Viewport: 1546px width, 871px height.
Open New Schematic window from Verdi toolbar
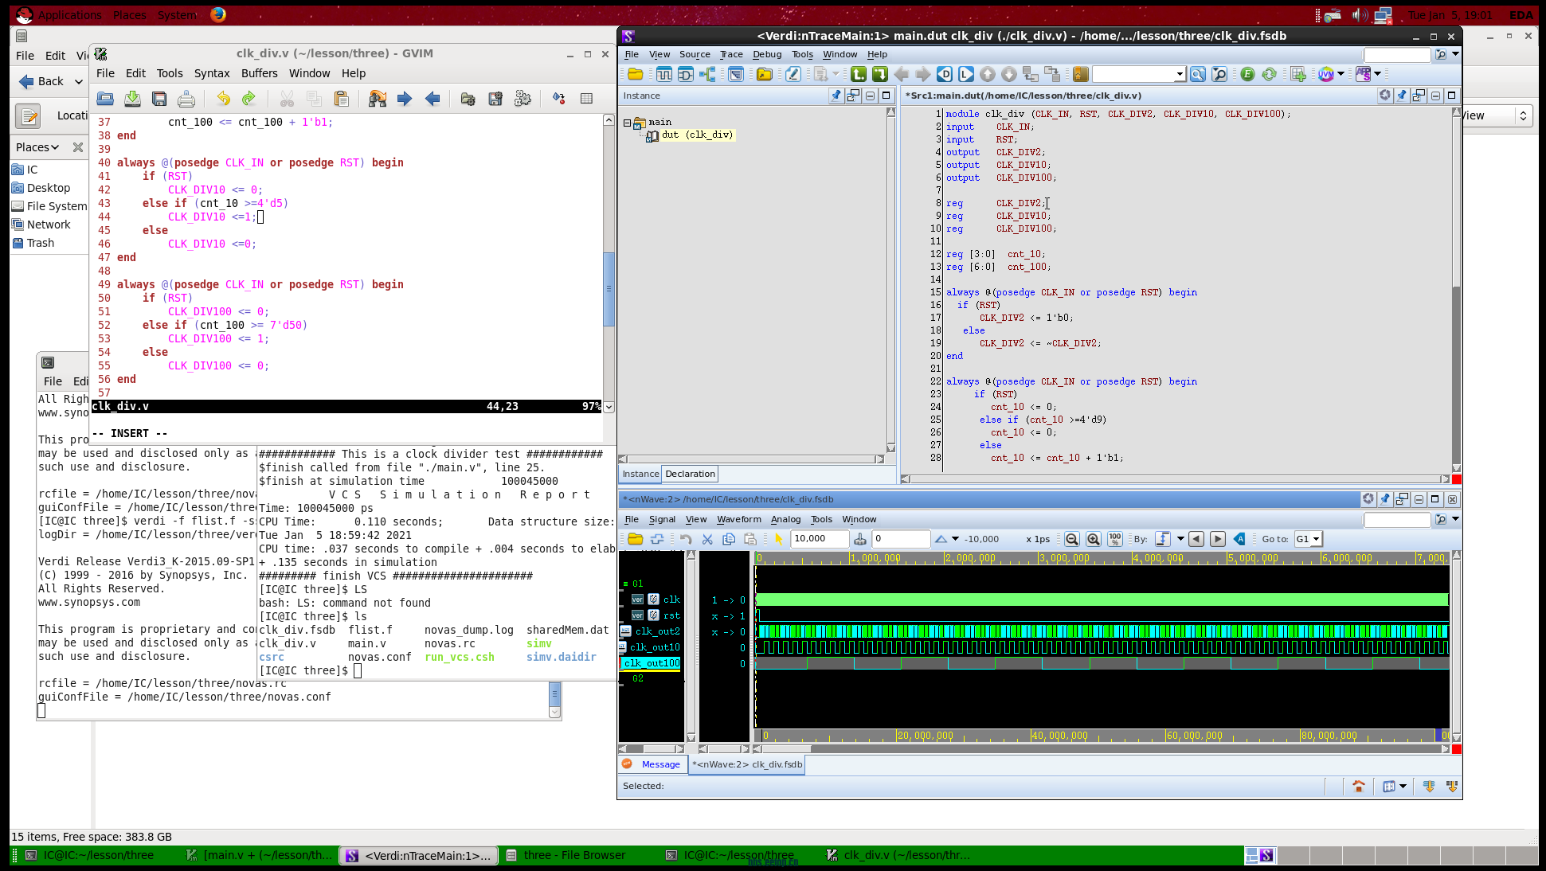pos(685,74)
